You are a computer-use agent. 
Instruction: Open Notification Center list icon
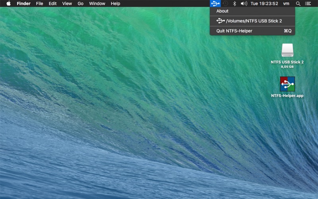click(x=308, y=4)
